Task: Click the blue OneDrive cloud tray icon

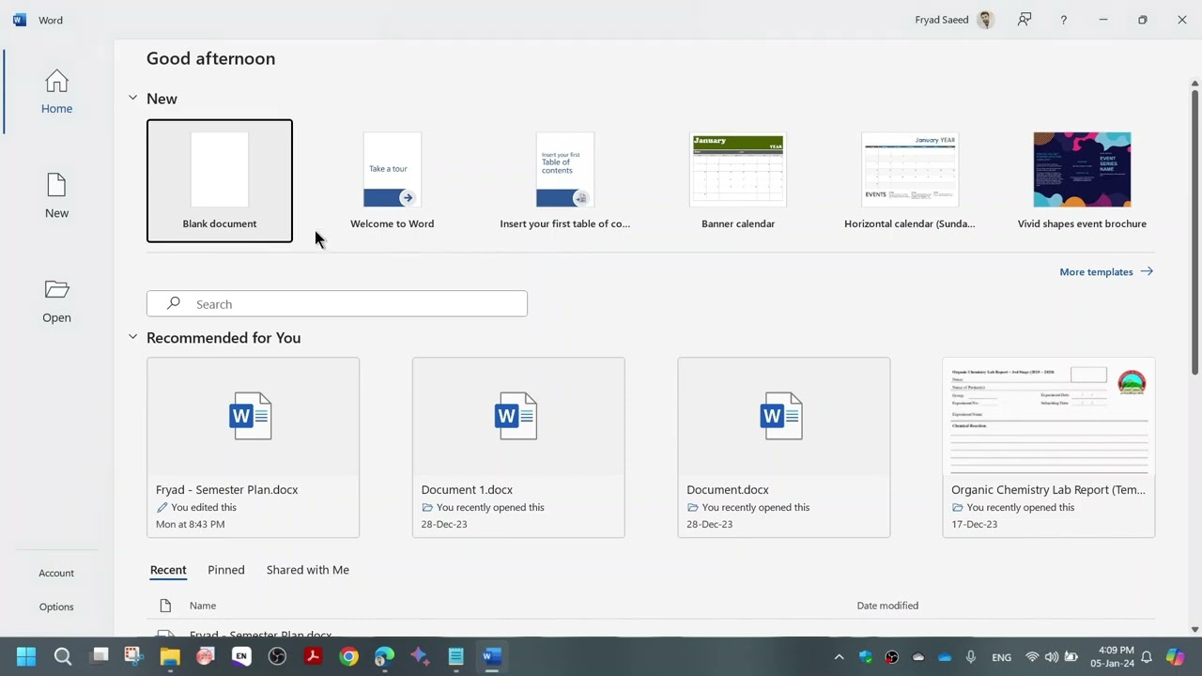Action: tap(945, 657)
